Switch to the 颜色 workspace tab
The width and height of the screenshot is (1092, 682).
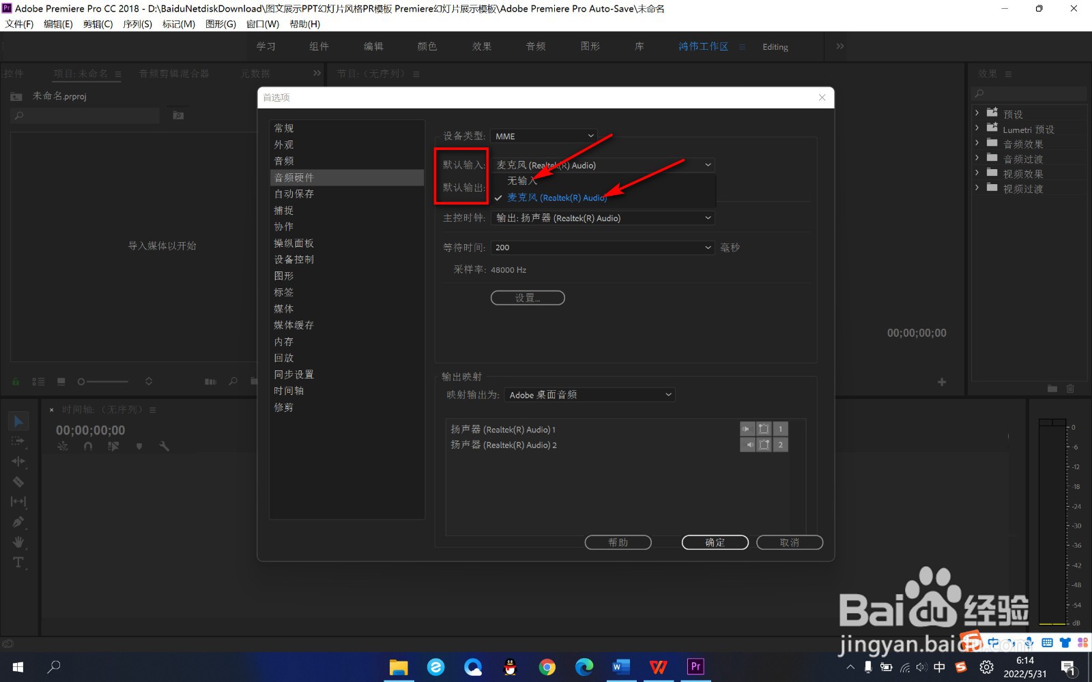click(427, 46)
